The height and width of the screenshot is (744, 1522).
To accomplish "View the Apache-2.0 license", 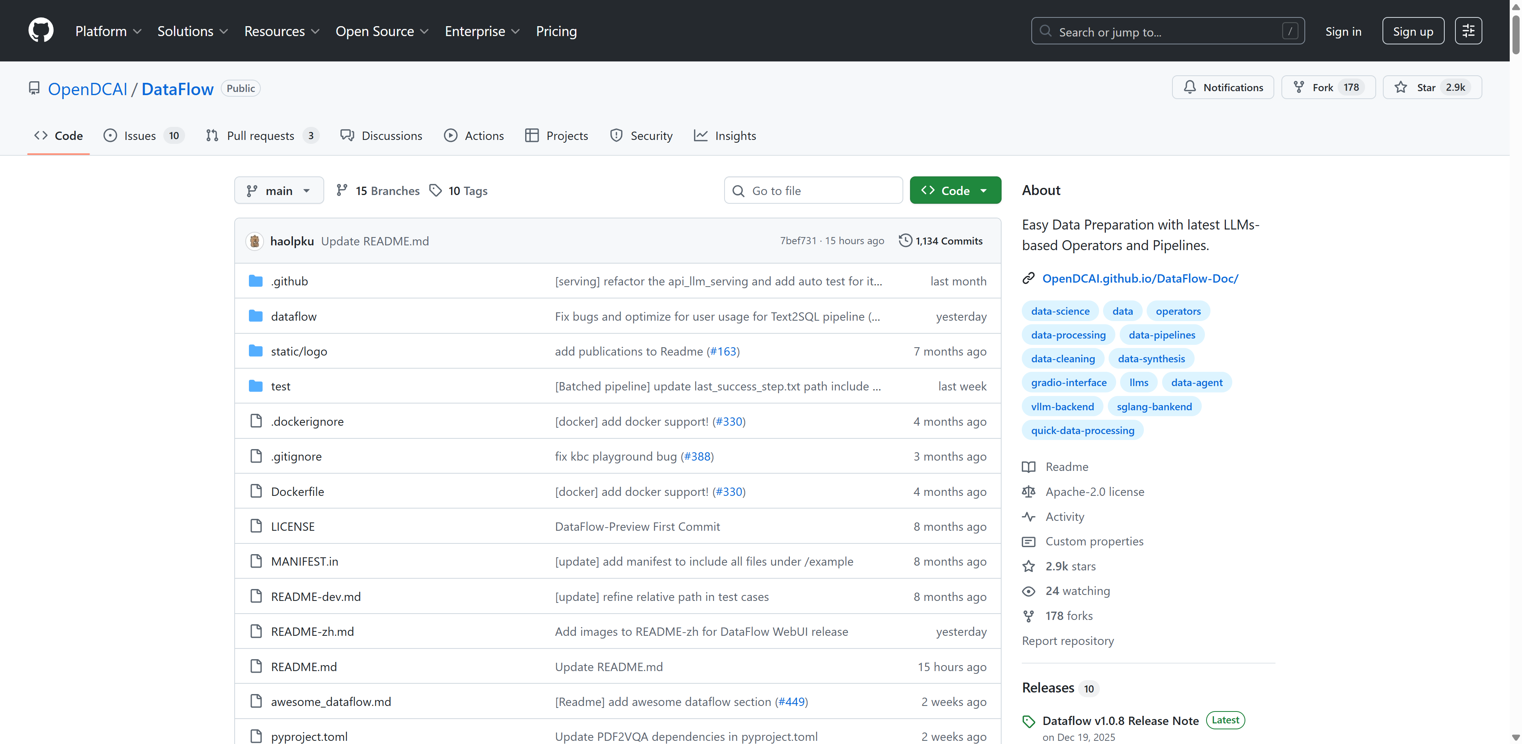I will (1094, 492).
